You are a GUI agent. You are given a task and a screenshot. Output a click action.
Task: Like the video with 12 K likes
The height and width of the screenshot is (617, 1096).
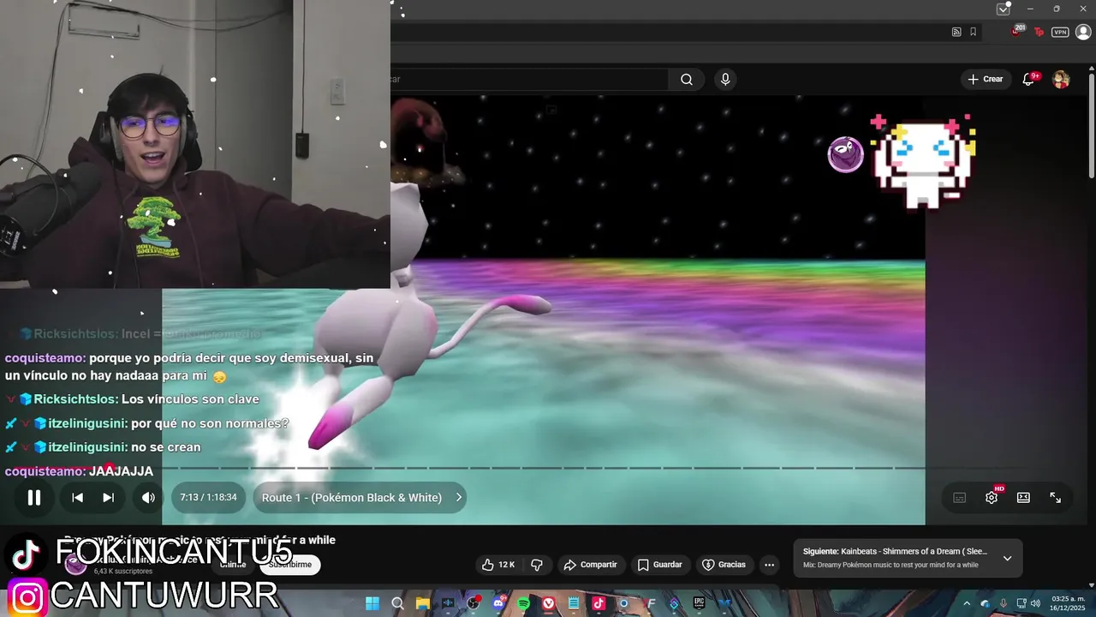(x=497, y=565)
